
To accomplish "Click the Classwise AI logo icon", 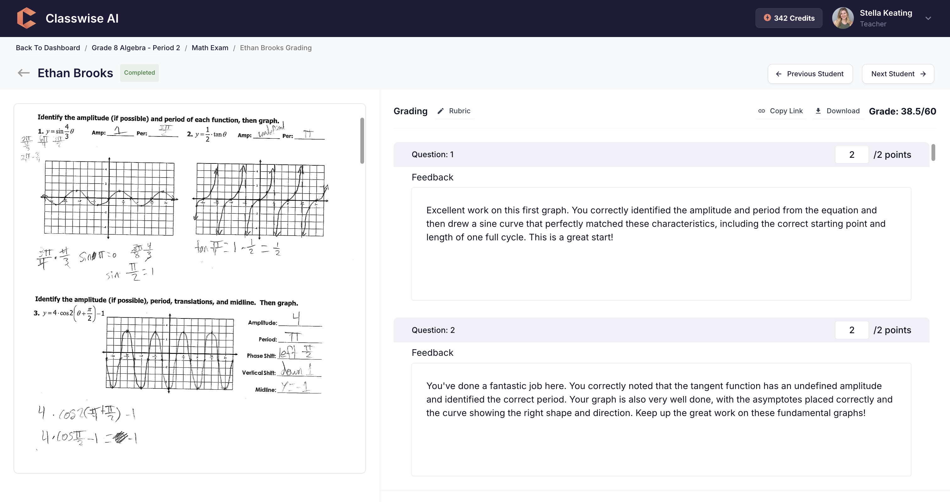I will point(27,18).
